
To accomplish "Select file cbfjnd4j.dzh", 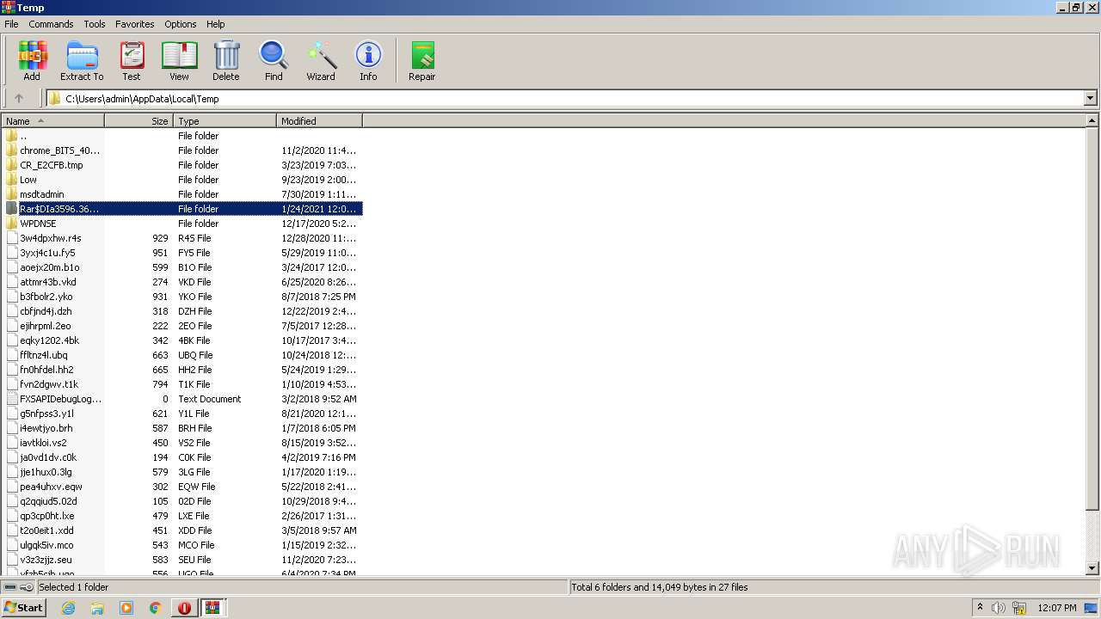I will 182,311.
